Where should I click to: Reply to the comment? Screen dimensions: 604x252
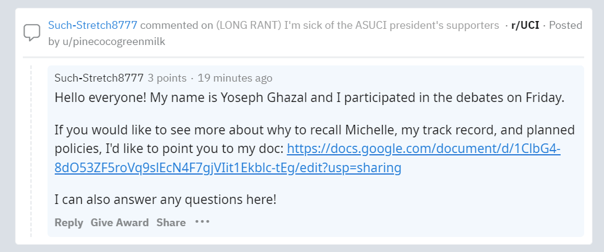(x=69, y=223)
